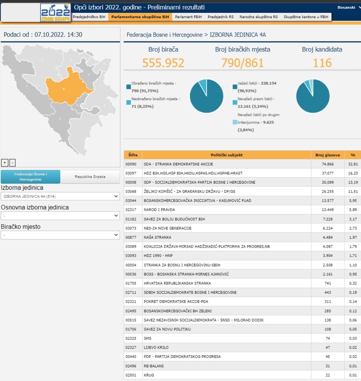Click the Važeći listići dark teal legend swatch
This screenshot has width=361, height=381.
(x=235, y=87)
